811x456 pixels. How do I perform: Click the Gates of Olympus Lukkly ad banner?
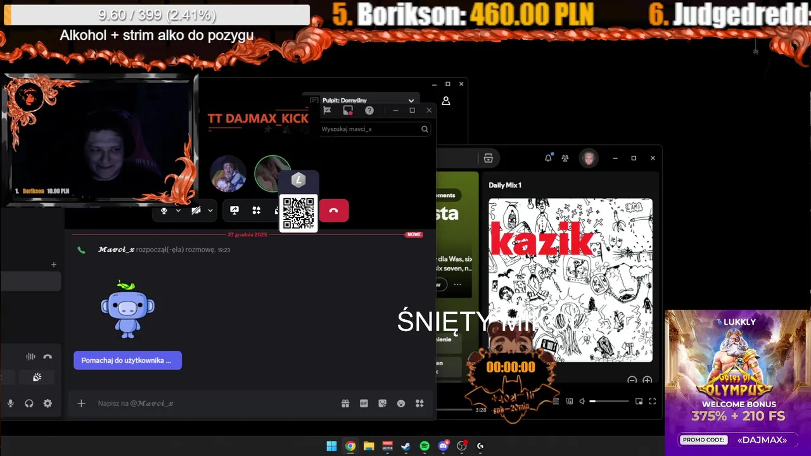[738, 382]
